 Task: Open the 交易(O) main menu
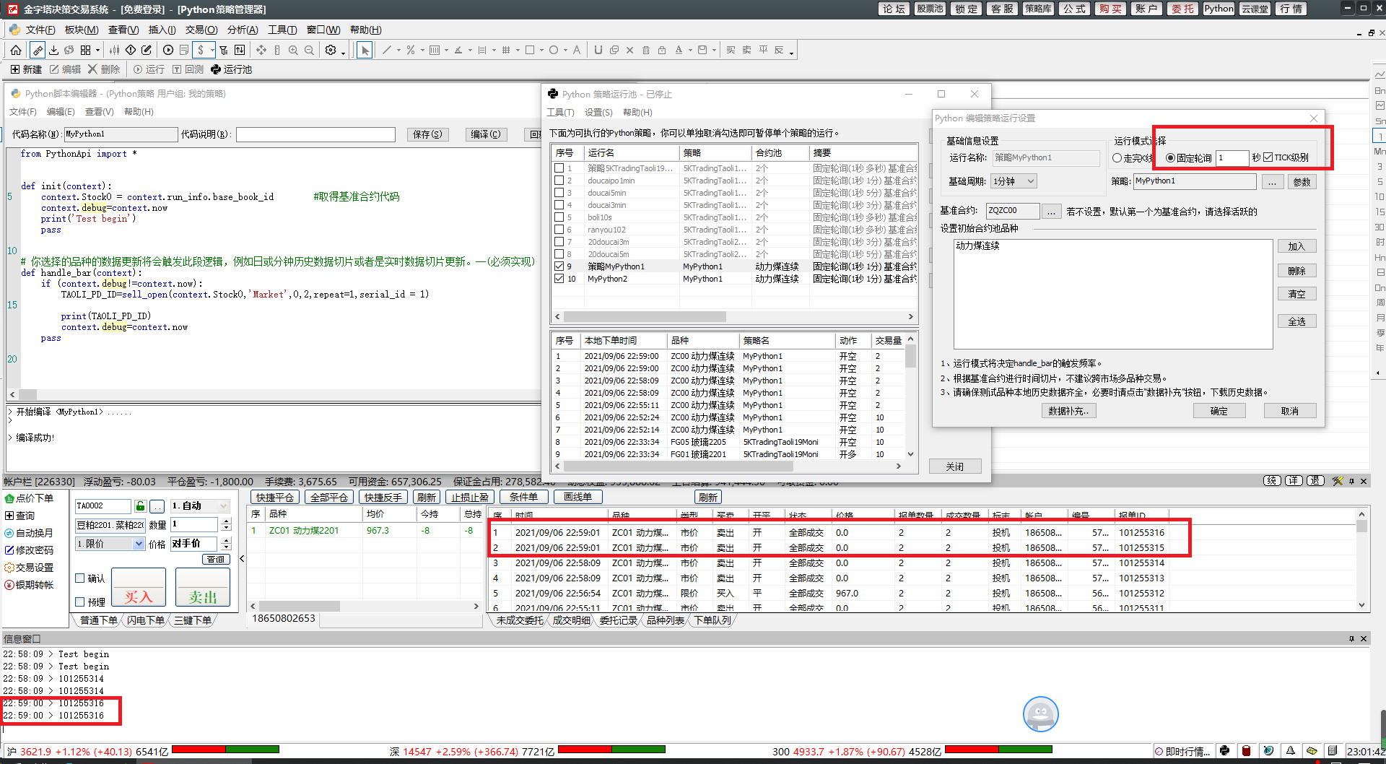(x=201, y=30)
